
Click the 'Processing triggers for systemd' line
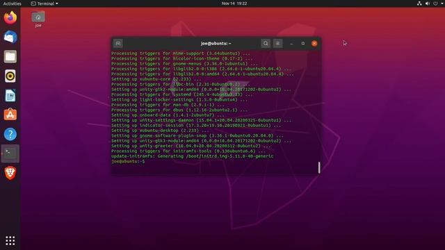pyautogui.click(x=181, y=94)
